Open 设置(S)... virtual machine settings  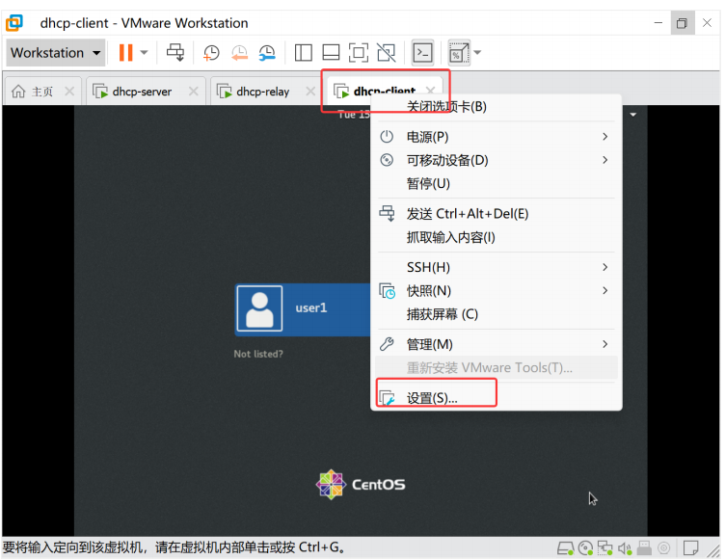tap(497, 398)
